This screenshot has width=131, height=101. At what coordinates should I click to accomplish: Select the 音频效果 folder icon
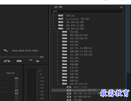[x=61, y=22]
